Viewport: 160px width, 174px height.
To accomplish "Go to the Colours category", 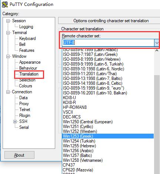I will click(x=26, y=86).
